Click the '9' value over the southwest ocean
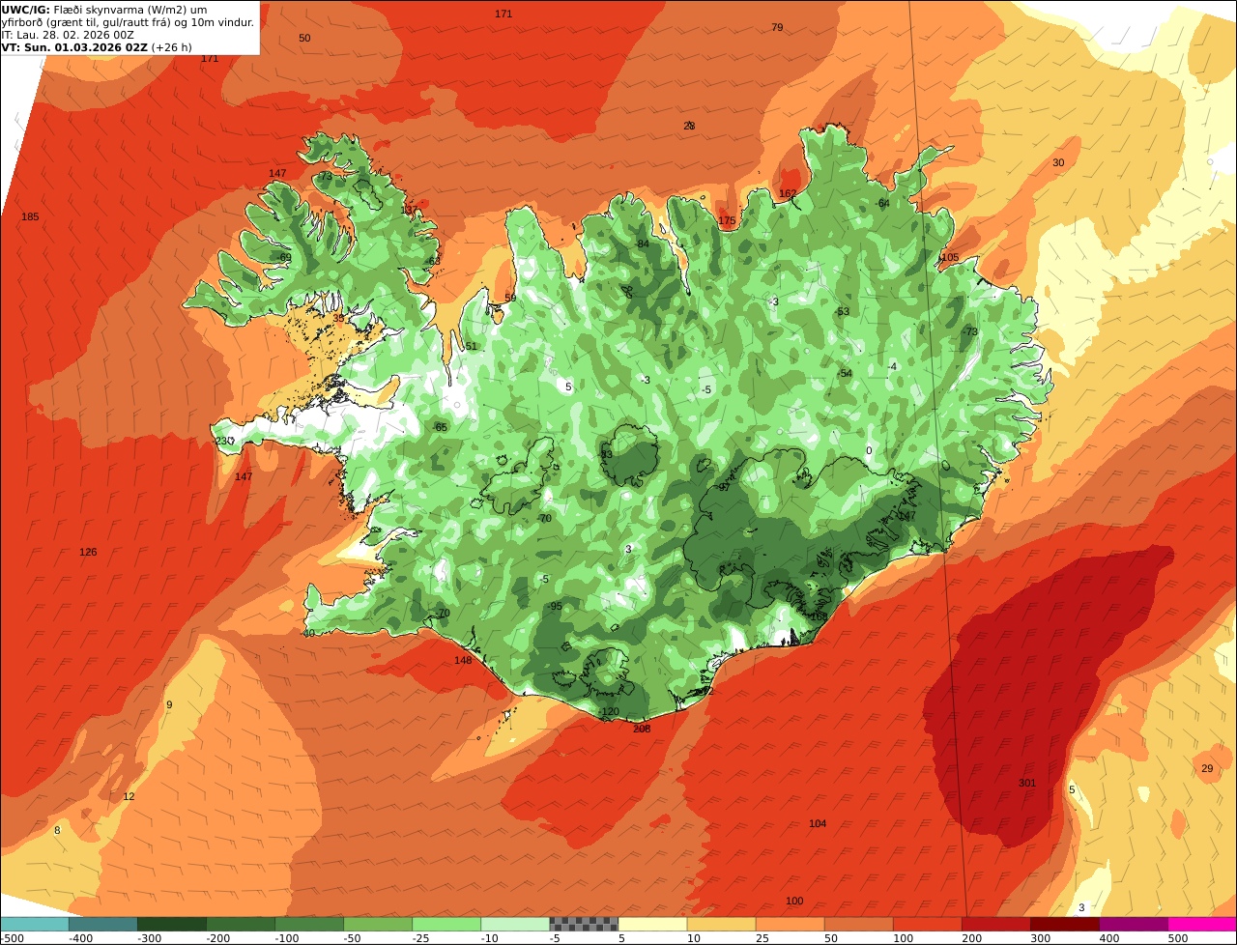Viewport: 1237px width, 945px height. click(x=169, y=704)
